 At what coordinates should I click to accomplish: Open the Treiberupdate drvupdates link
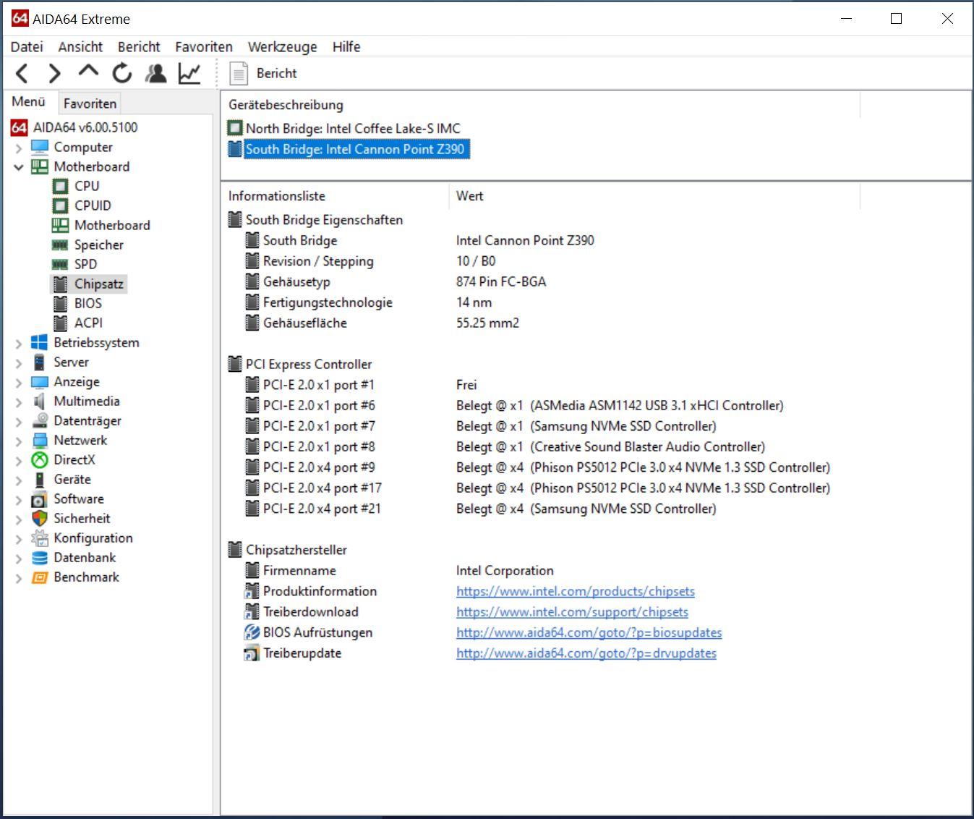586,653
